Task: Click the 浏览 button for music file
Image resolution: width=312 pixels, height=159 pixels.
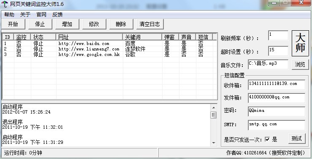Action: tap(300, 64)
